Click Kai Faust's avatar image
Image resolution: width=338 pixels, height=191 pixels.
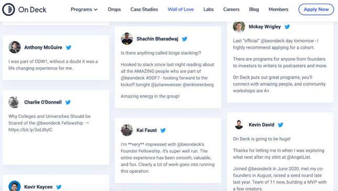point(127,130)
